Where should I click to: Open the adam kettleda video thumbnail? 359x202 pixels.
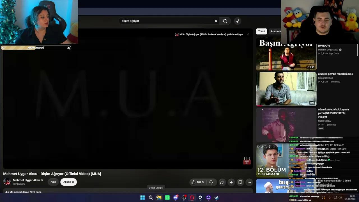tap(286, 125)
